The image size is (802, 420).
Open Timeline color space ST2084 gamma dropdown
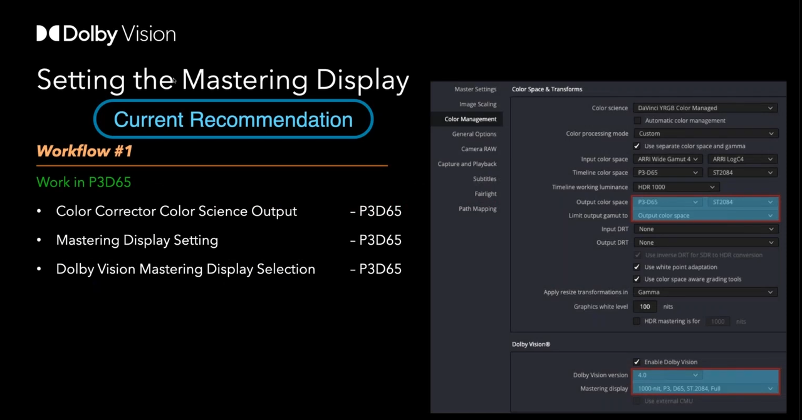click(x=742, y=172)
